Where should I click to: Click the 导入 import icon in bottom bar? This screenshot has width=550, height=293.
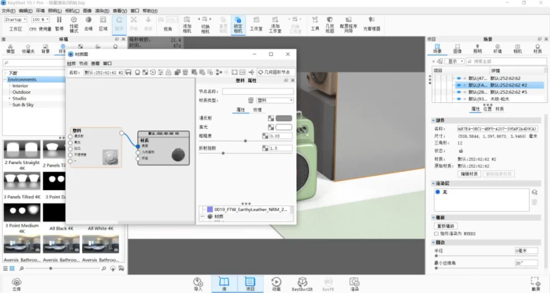point(198,281)
